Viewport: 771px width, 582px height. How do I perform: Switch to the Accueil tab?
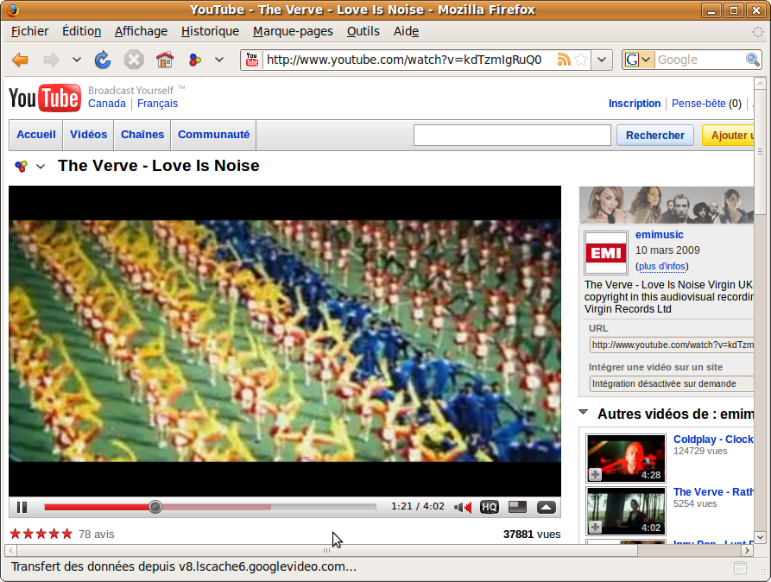tap(36, 135)
